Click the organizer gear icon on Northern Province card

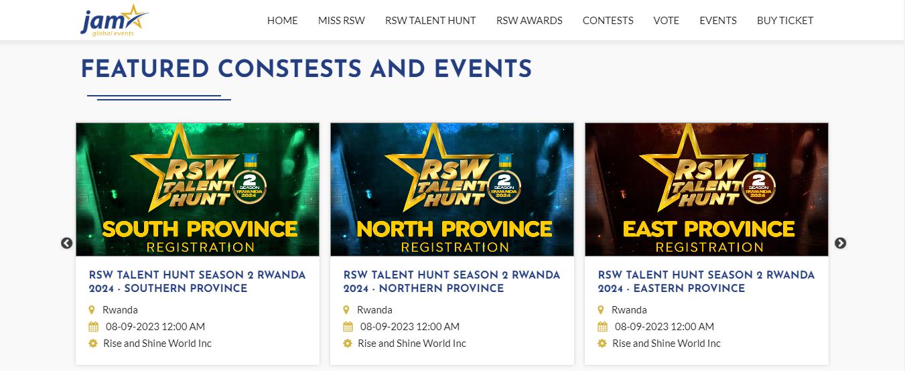pyautogui.click(x=347, y=344)
